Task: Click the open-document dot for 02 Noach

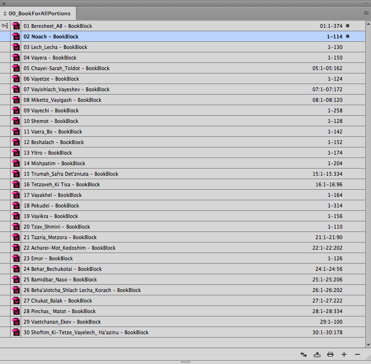Action: [347, 36]
